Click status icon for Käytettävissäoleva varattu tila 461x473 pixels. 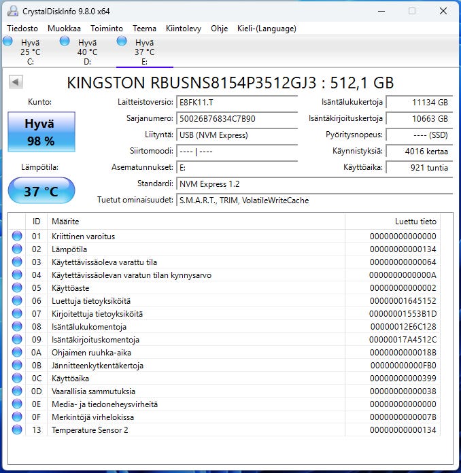17,262
